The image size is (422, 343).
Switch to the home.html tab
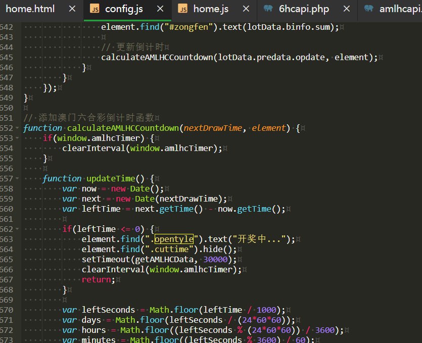[30, 9]
